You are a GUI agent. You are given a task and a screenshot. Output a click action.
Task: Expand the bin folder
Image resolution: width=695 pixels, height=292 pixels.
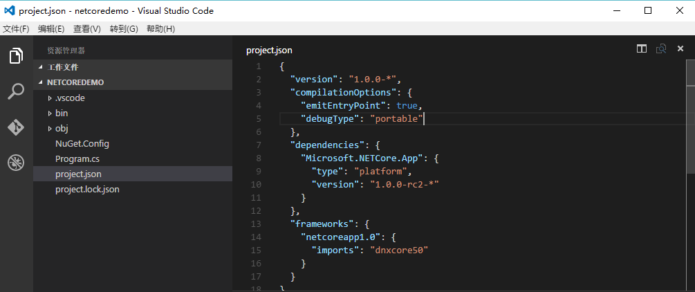pyautogui.click(x=133, y=113)
